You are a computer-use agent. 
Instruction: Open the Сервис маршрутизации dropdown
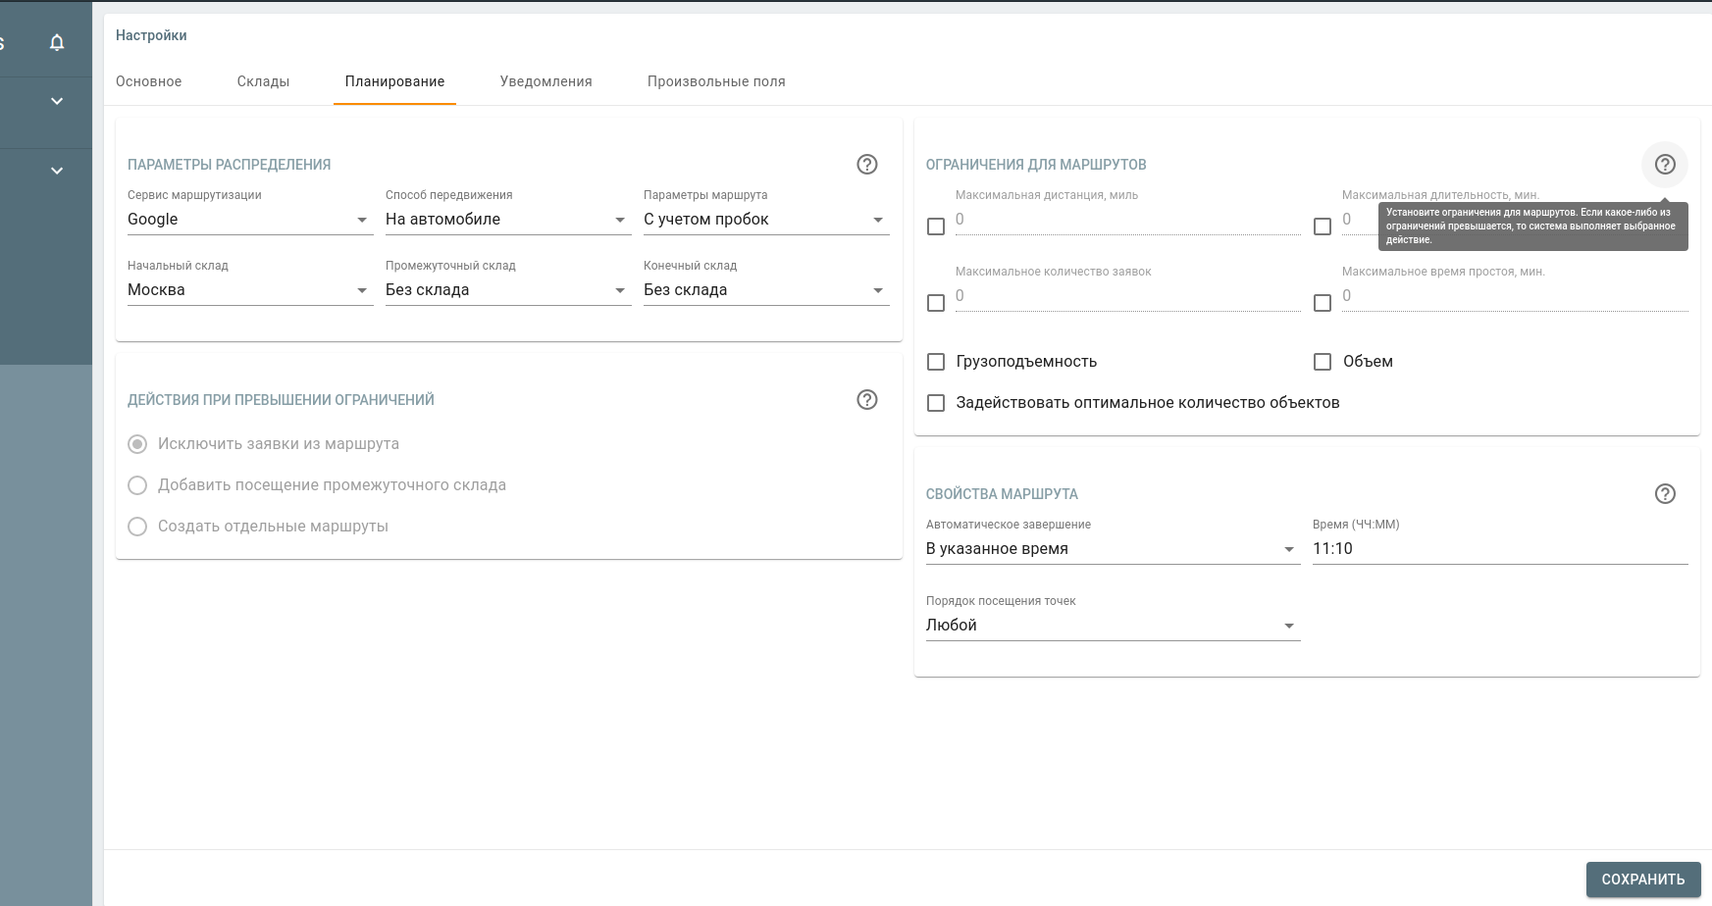[x=249, y=220]
